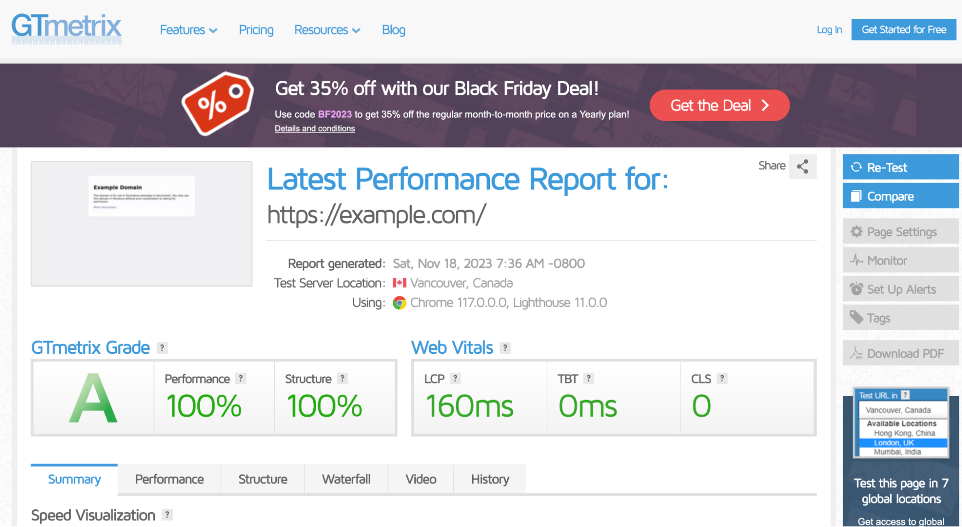Click the Set Up Alerts alarm icon
The image size is (962, 527).
click(x=856, y=289)
